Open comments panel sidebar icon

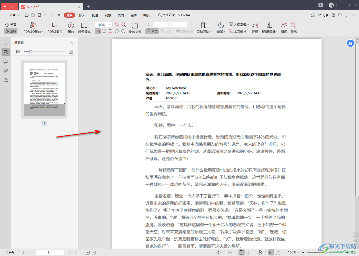click(6, 61)
